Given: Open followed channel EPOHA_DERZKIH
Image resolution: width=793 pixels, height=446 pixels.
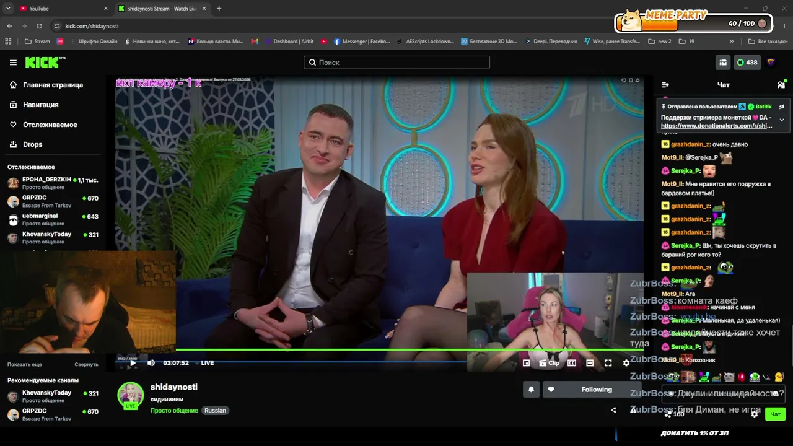Looking at the screenshot, I should coord(53,183).
